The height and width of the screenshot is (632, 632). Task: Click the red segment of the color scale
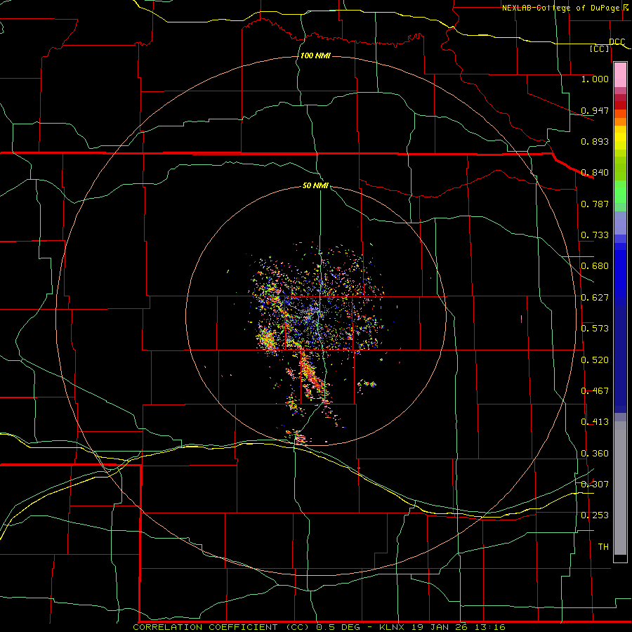click(x=620, y=105)
